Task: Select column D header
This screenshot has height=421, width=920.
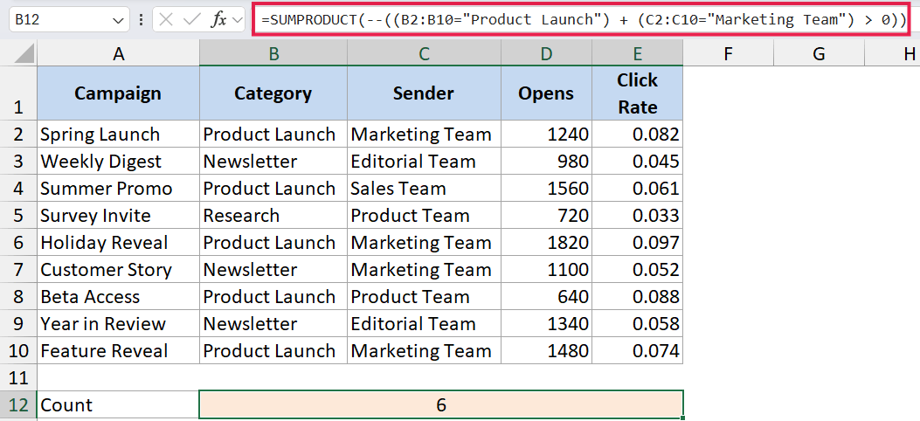Action: point(547,54)
